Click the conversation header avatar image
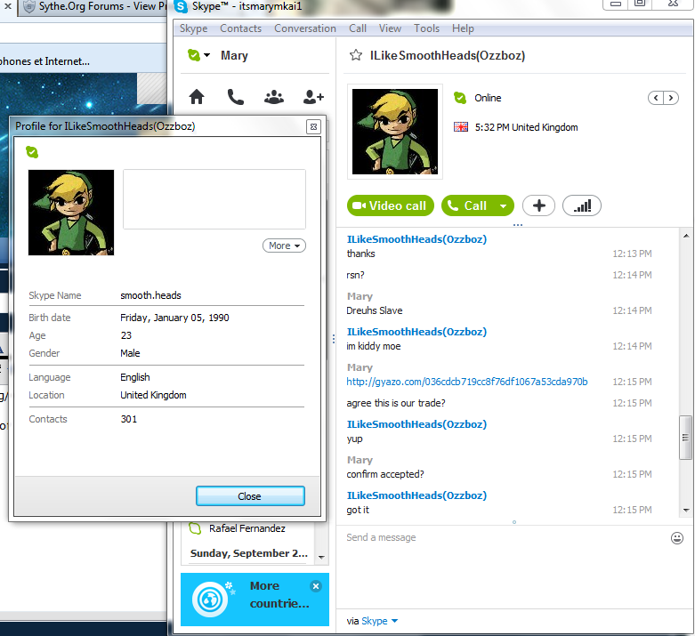Viewport: 695px width, 636px height. pos(395,132)
